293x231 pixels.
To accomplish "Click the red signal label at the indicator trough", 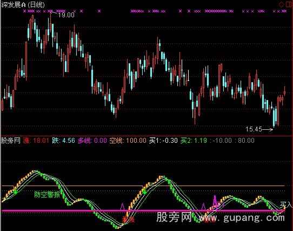I will click(x=128, y=220).
